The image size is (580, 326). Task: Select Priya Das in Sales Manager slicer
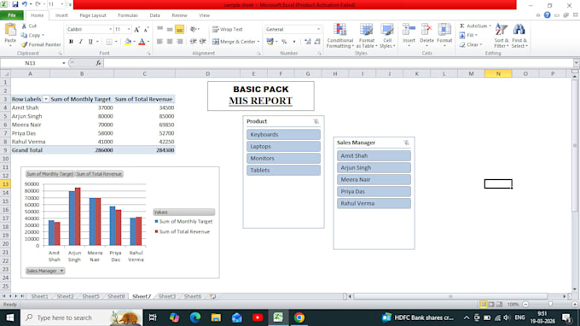[x=374, y=191]
